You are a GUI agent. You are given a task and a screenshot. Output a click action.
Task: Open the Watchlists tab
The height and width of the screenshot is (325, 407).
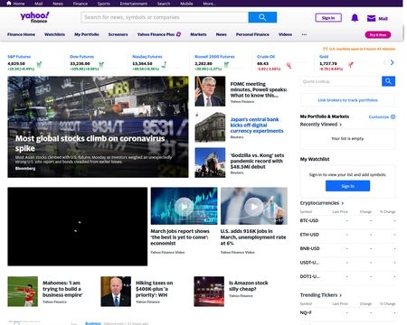[x=54, y=34]
